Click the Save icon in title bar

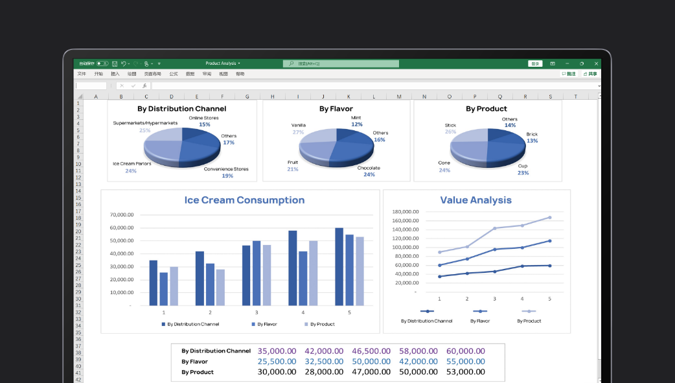click(x=115, y=64)
